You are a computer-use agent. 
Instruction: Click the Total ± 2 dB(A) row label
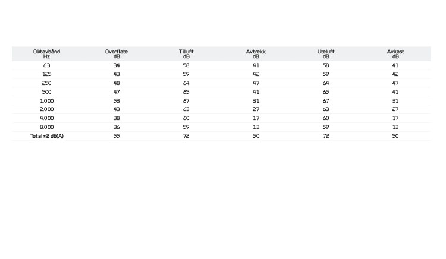46,136
